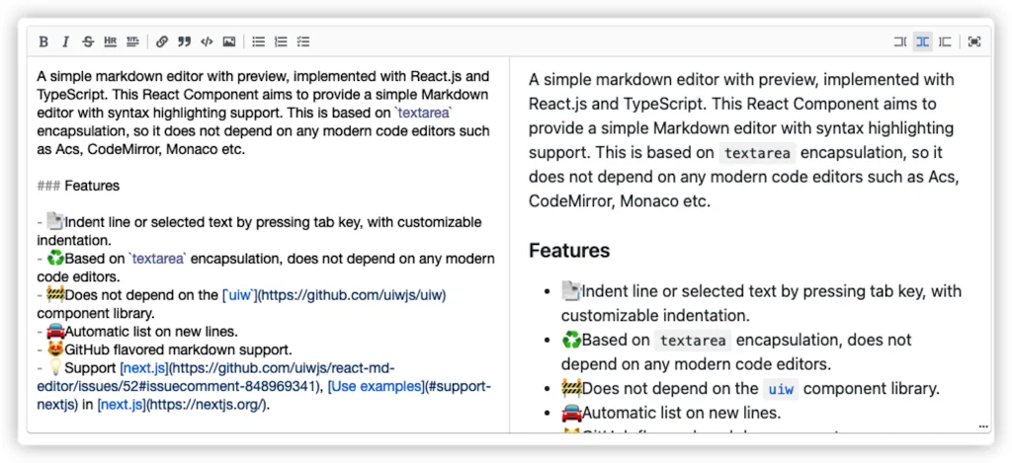Click 'component library.' line in the editor

[x=96, y=314]
